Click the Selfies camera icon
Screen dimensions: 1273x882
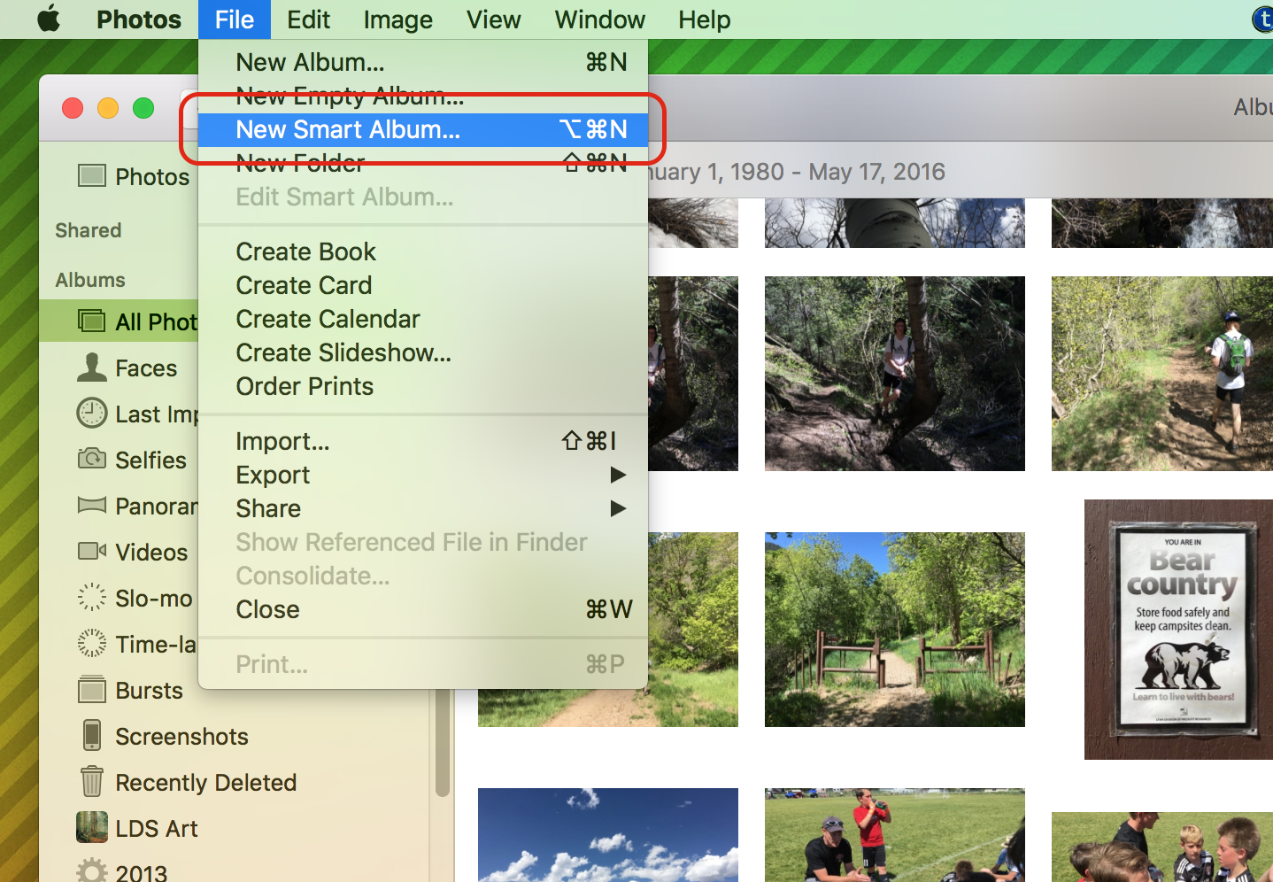(x=91, y=459)
